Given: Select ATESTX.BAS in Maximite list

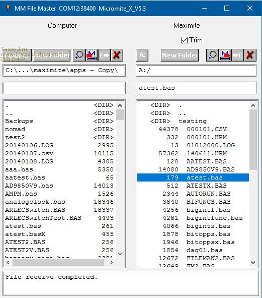Looking at the screenshot, I should click(x=193, y=186).
